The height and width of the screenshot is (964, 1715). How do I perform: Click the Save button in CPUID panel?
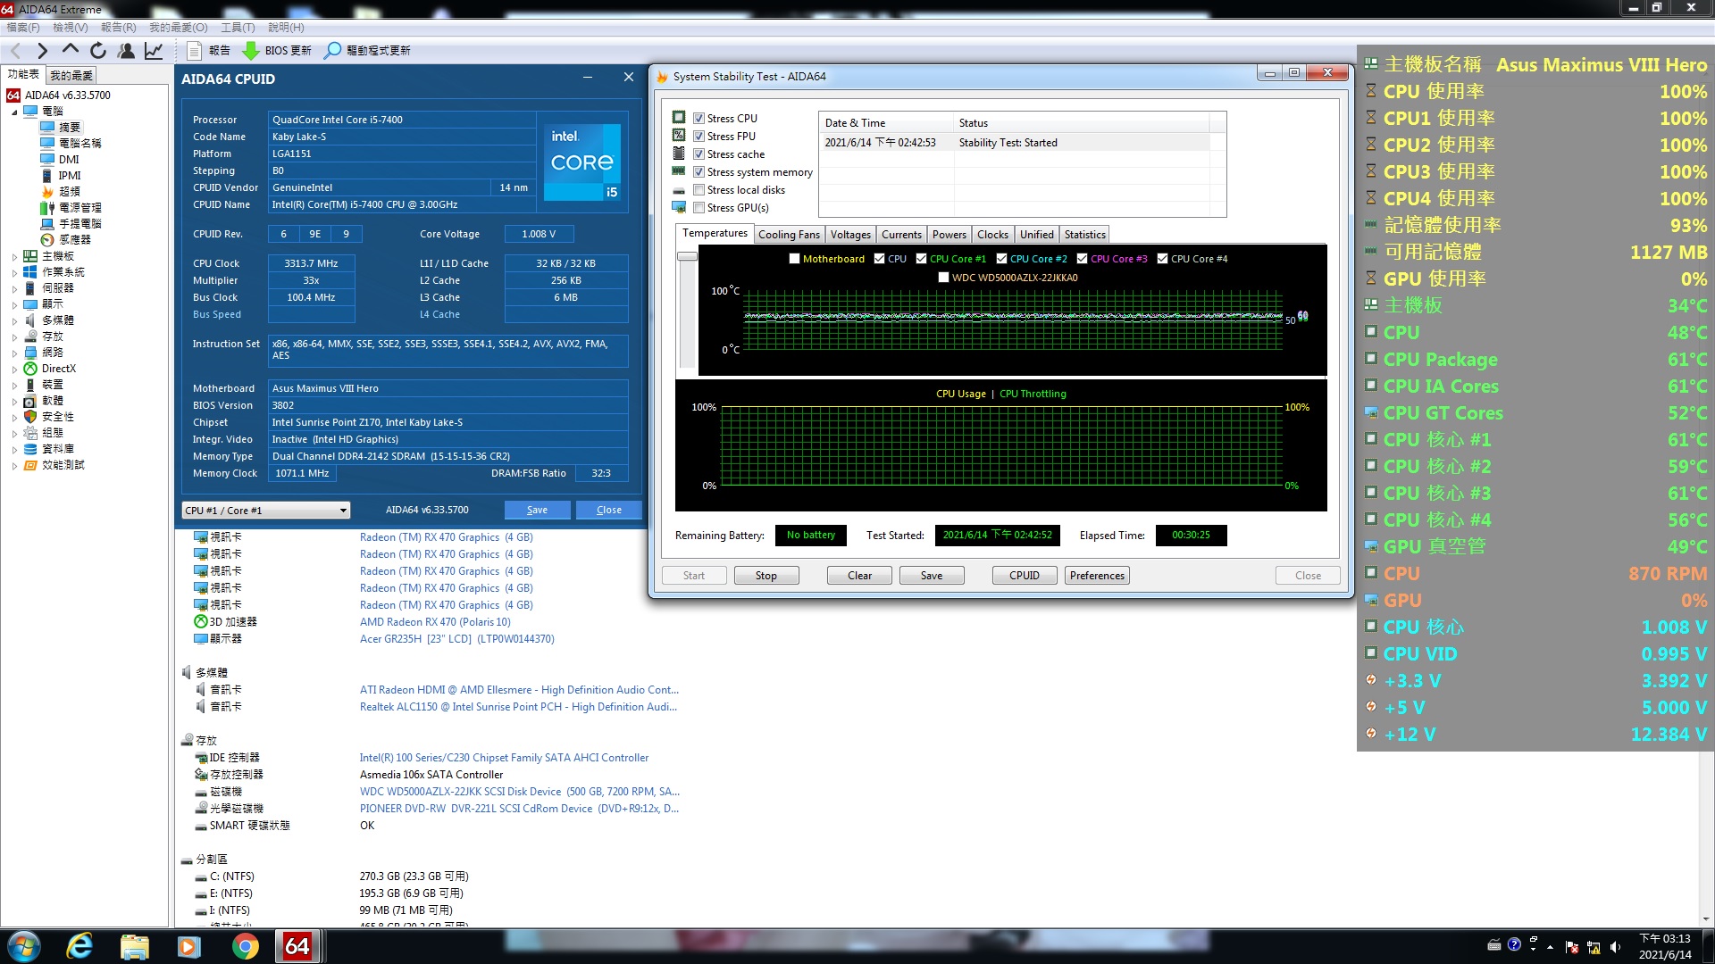[x=536, y=510]
